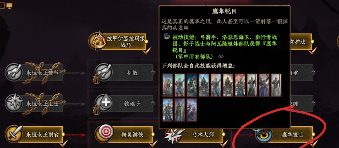Click the 机敏 skill point dot

click(x=153, y=73)
